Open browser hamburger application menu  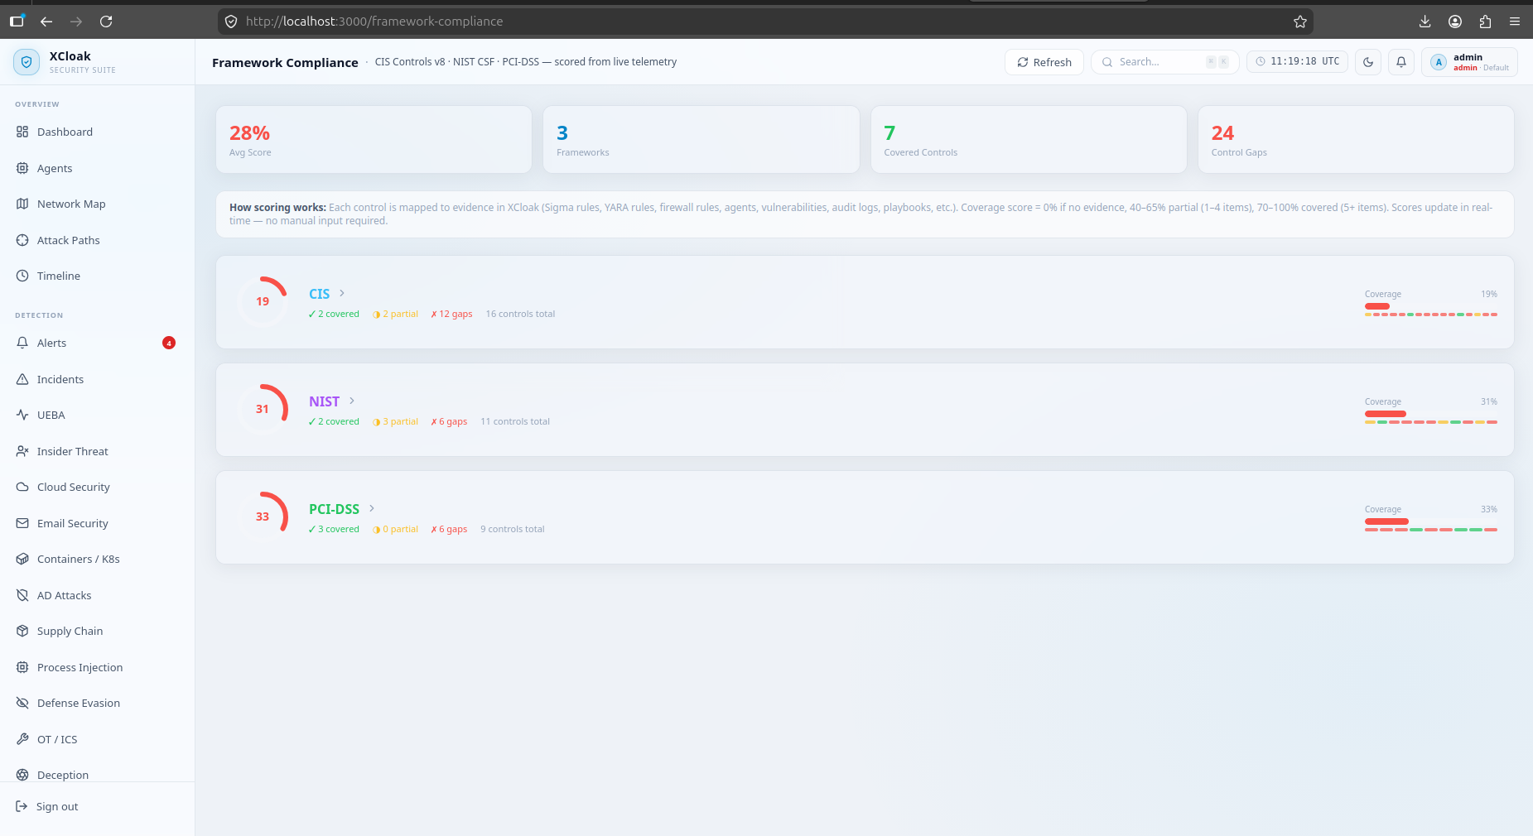(1515, 22)
